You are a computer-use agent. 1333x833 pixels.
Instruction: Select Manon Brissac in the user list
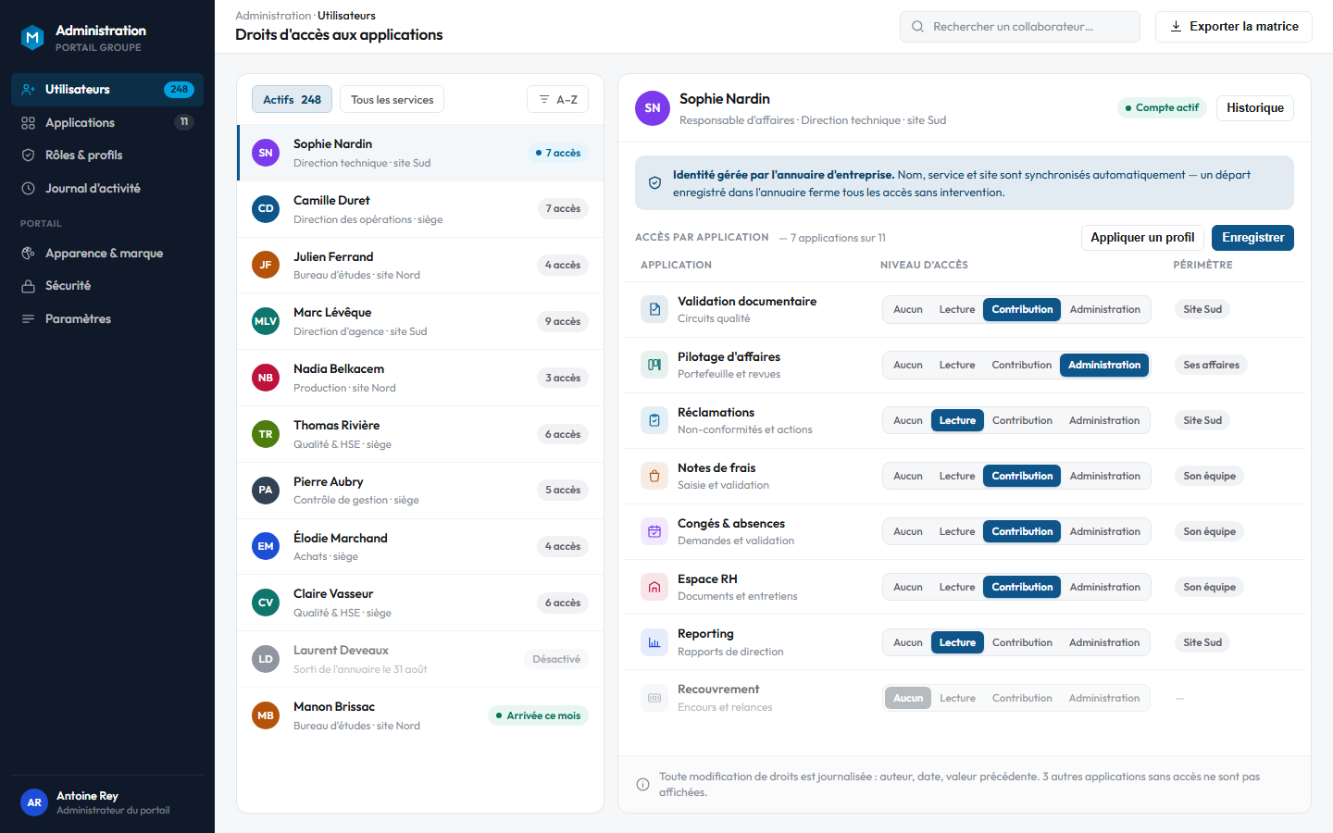420,715
